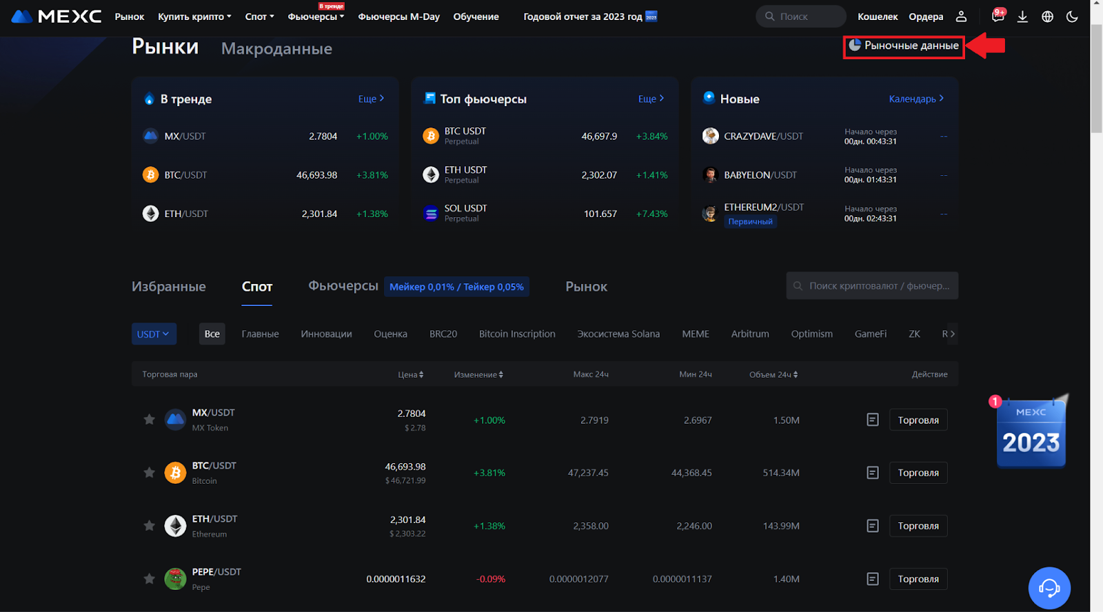Click the download app icon

tap(1022, 17)
